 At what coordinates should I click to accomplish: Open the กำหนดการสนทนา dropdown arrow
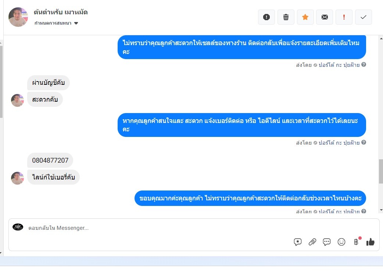pos(76,23)
